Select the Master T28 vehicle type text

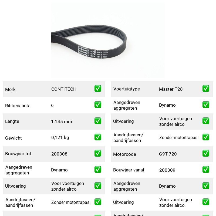point(171,89)
